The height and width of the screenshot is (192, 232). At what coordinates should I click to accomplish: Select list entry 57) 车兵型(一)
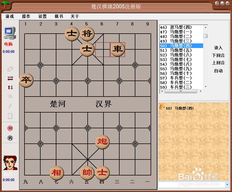[181, 78]
